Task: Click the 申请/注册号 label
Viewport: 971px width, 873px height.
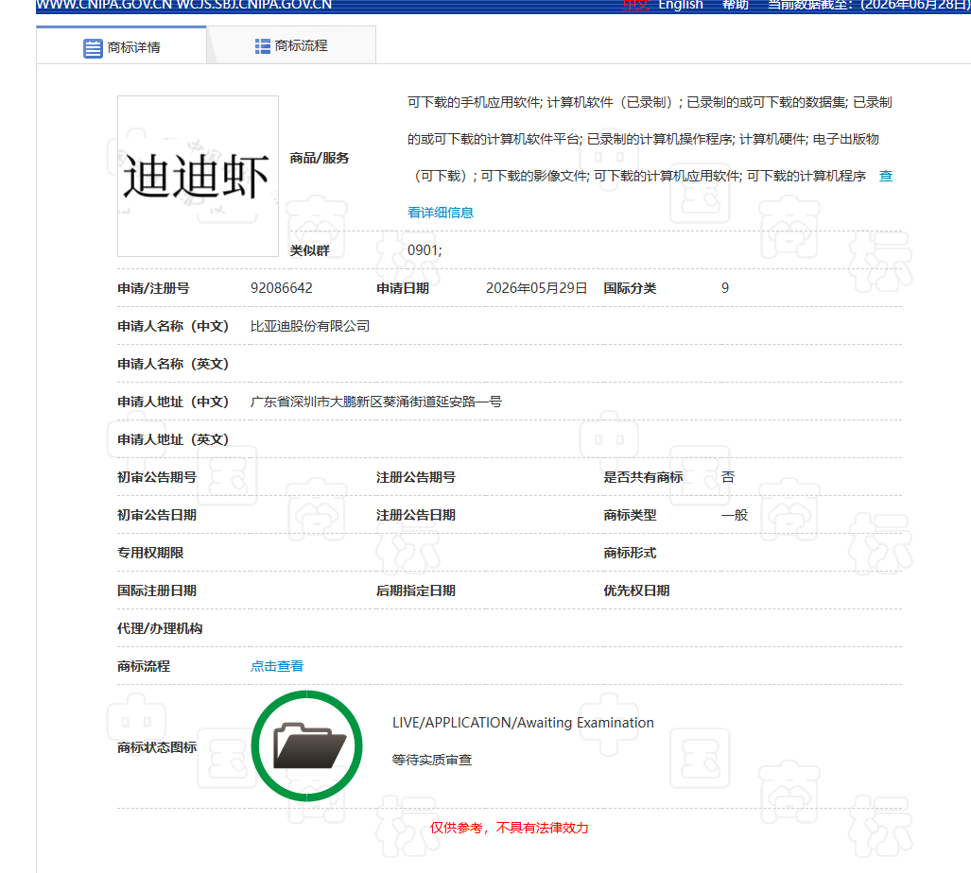Action: pyautogui.click(x=153, y=288)
